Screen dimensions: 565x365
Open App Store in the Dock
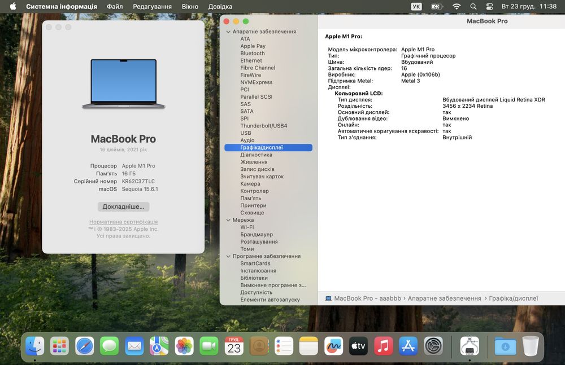[x=408, y=346]
